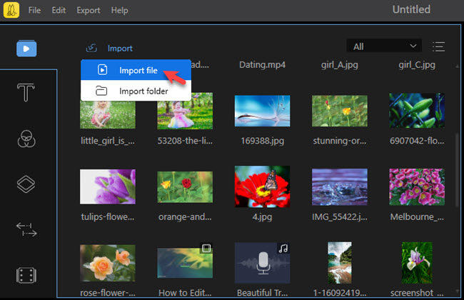This screenshot has height=300, width=464.
Task: Open the Filters panel with three-circle icon
Action: pyautogui.click(x=26, y=139)
